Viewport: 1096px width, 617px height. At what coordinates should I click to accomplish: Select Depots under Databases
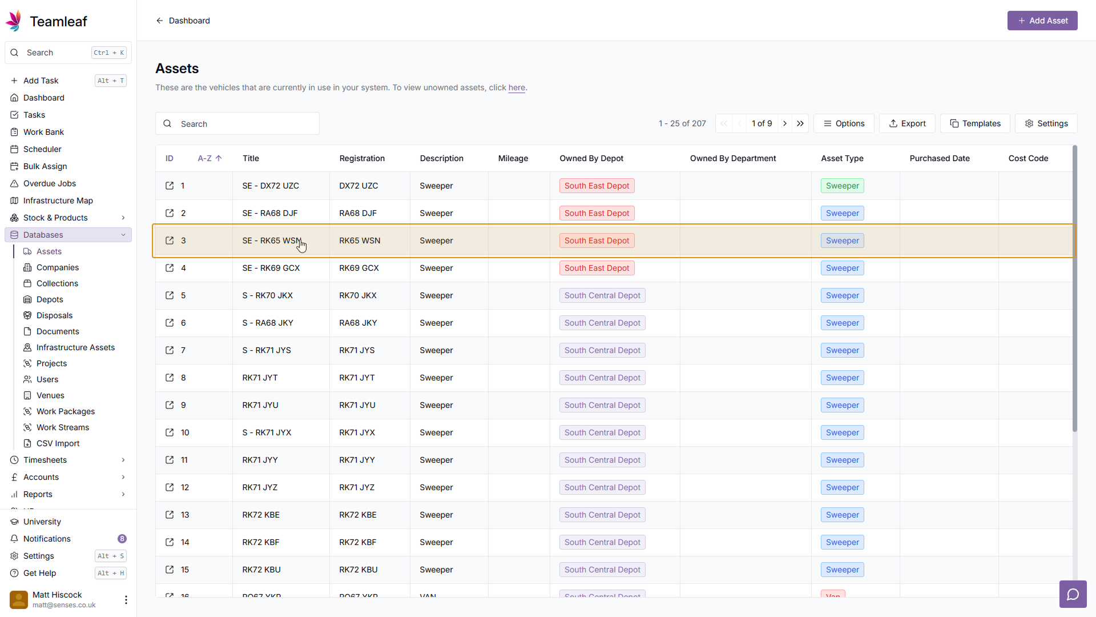click(50, 299)
